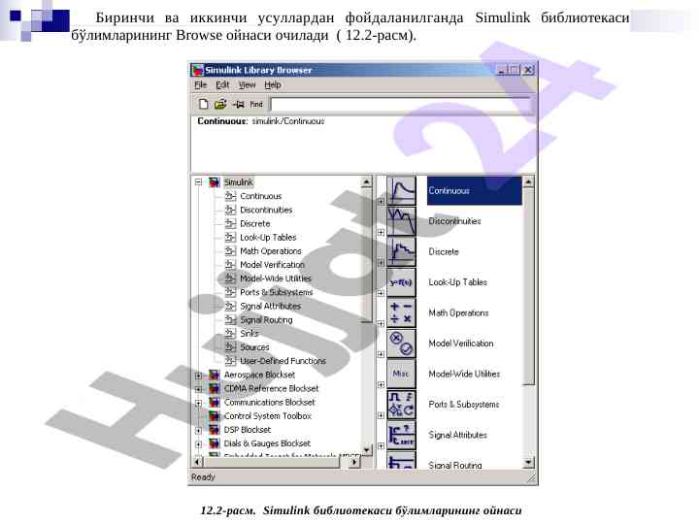Select Sources in the library tree
This screenshot has width=699, height=524.
pyautogui.click(x=254, y=347)
